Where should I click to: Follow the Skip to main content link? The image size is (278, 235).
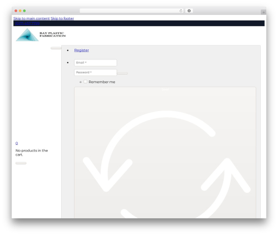[32, 18]
